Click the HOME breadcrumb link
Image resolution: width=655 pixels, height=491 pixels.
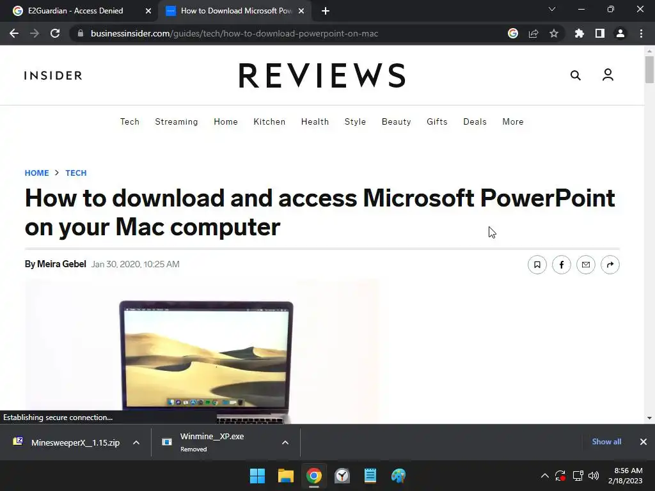click(x=36, y=173)
